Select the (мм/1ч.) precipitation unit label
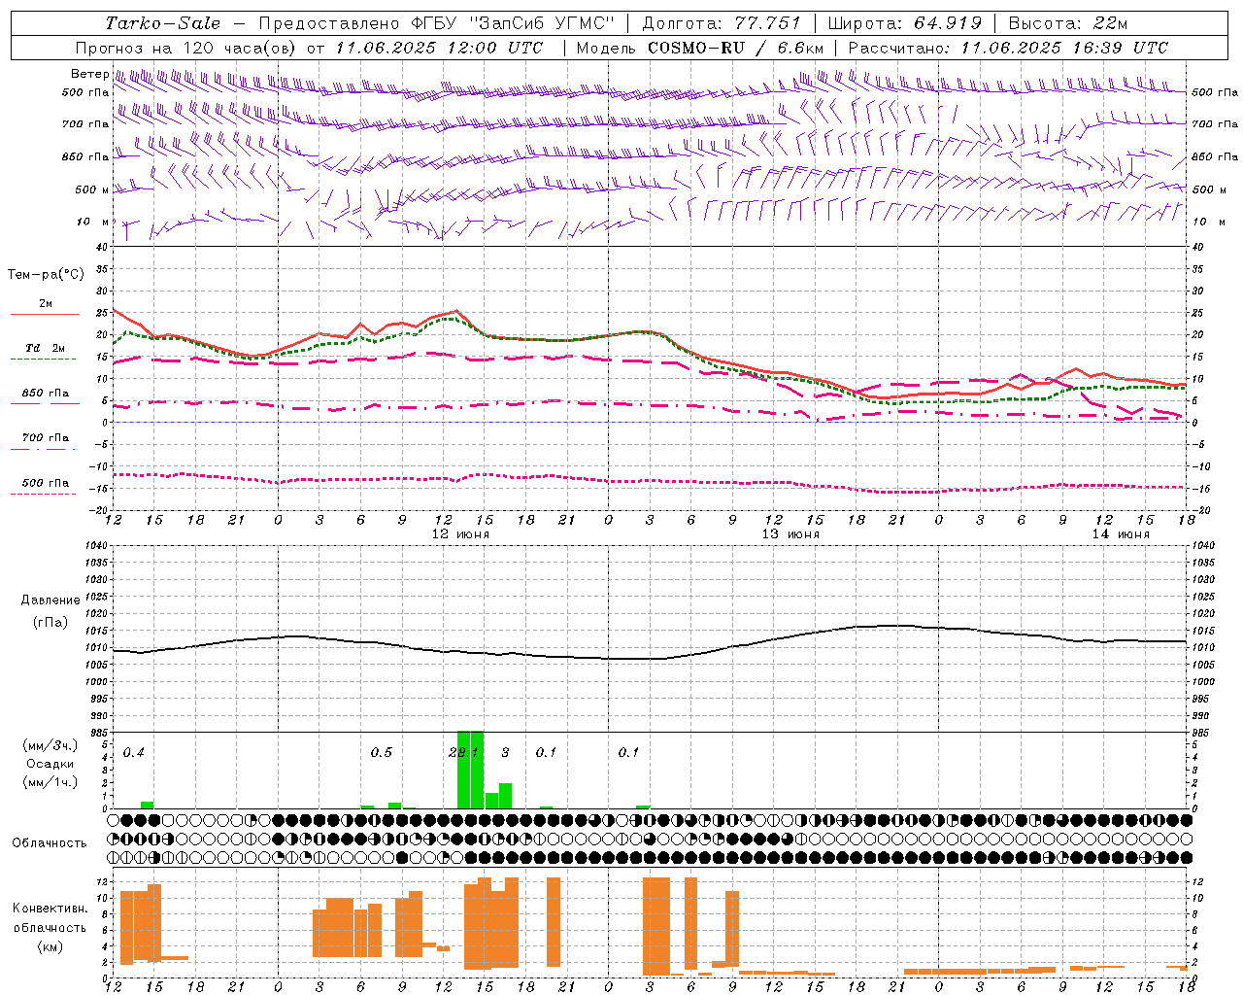Viewport: 1243px width, 995px height. point(50,782)
